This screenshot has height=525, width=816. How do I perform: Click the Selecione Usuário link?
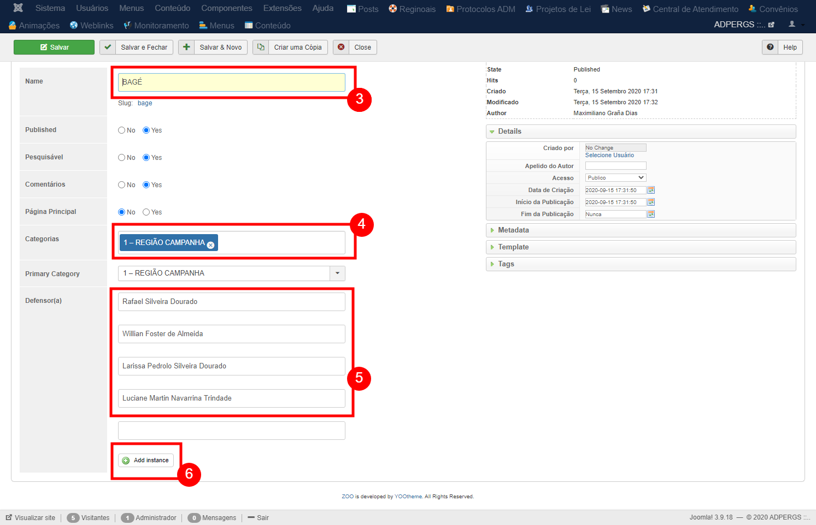click(609, 156)
